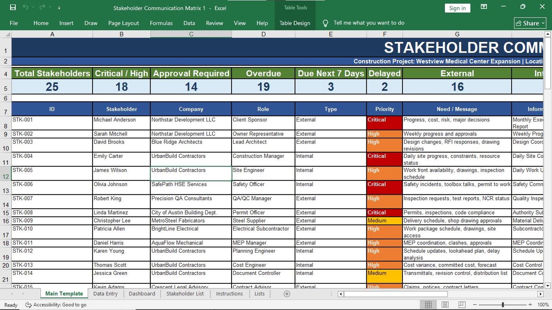Switch to Page Break Preview icon
Image resolution: width=552 pixels, height=310 pixels.
click(x=462, y=304)
